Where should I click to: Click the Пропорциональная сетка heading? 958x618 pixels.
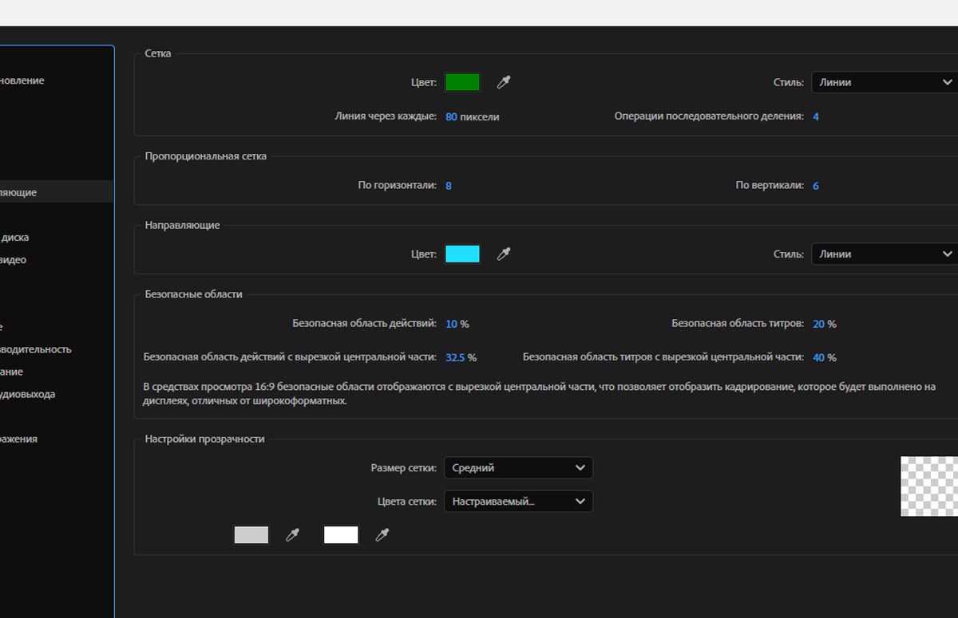206,156
